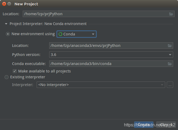This screenshot has width=178, height=130.
Task: Close the New Project dialog
Action: point(4,4)
